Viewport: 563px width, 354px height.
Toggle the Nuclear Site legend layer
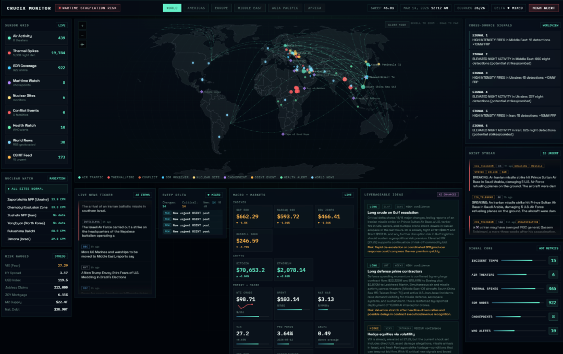pyautogui.click(x=206, y=177)
